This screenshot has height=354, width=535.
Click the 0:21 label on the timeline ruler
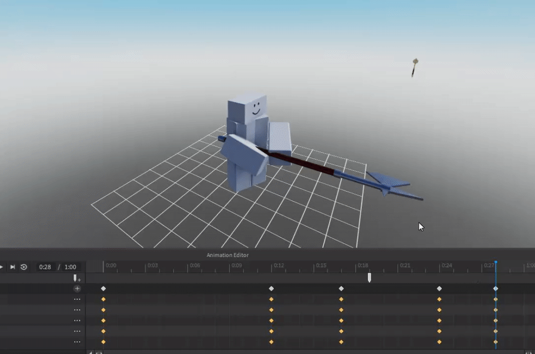[405, 265]
